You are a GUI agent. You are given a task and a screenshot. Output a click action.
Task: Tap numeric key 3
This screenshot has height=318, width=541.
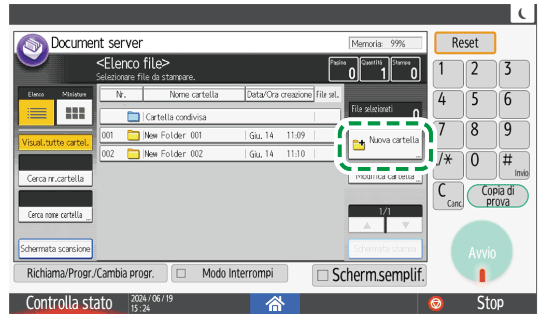pyautogui.click(x=514, y=74)
